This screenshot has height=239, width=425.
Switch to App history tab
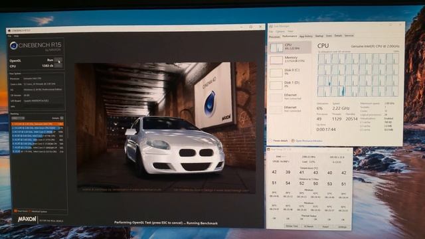tap(306, 36)
